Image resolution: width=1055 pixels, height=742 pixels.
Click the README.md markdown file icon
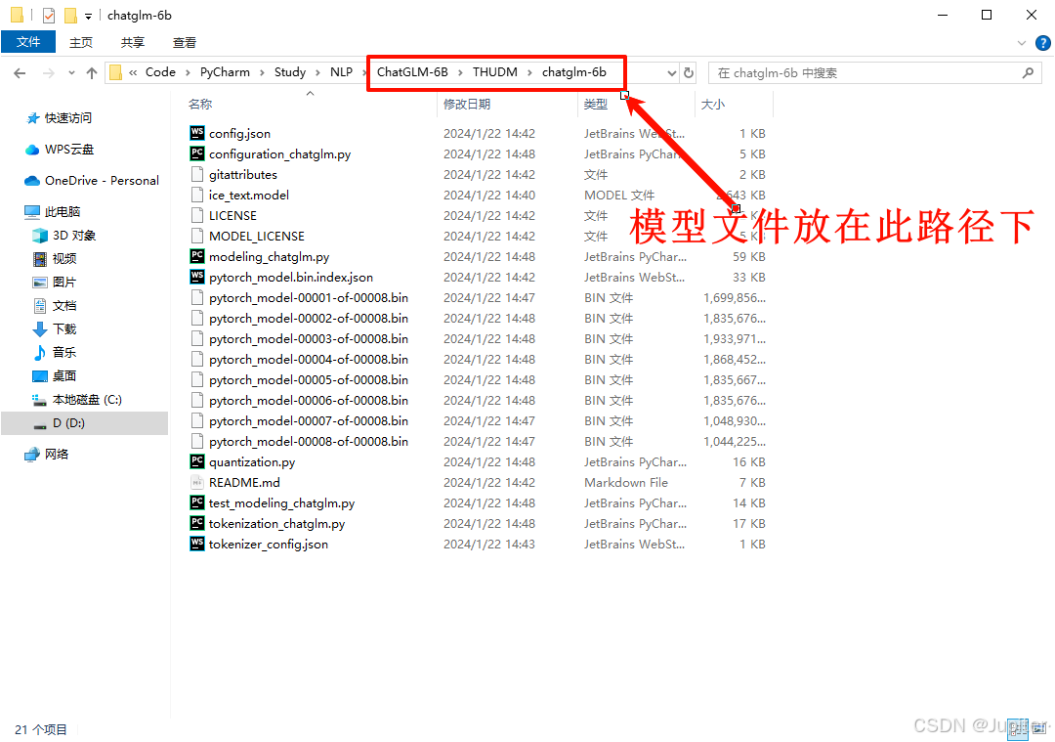pyautogui.click(x=197, y=482)
